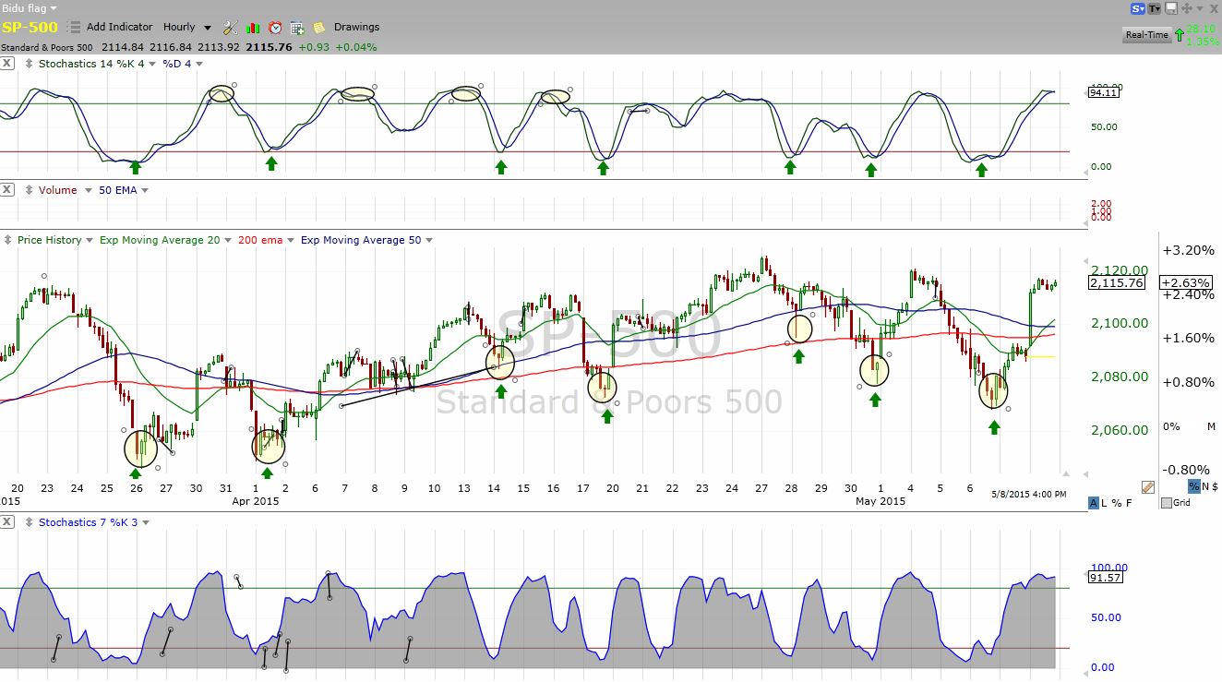Screen dimensions: 1222x682
Task: Click the SP-500 symbol field
Action: click(x=30, y=28)
